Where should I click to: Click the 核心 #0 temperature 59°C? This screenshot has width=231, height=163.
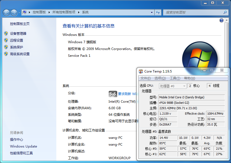pyautogui.click(x=168, y=149)
